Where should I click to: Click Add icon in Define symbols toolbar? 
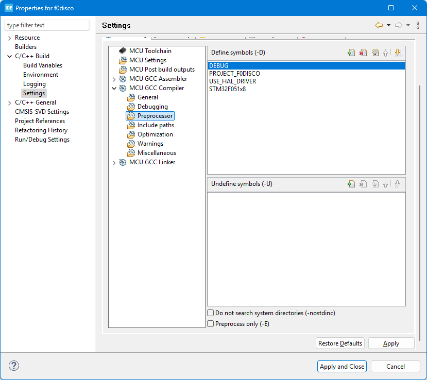(x=351, y=53)
